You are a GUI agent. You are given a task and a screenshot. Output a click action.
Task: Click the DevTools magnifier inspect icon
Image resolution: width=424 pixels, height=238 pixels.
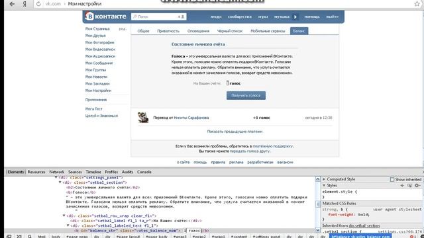coord(29,236)
